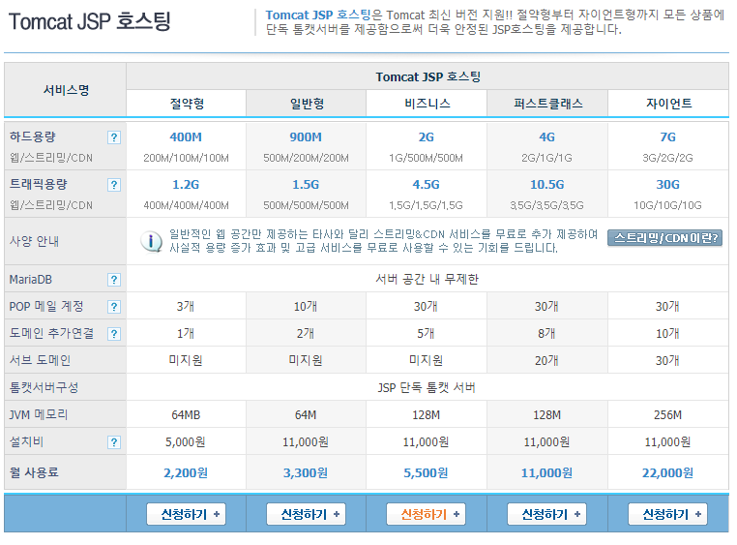This screenshot has width=737, height=545.
Task: Click the 5,500원 monthly fee
Action: 427,472
